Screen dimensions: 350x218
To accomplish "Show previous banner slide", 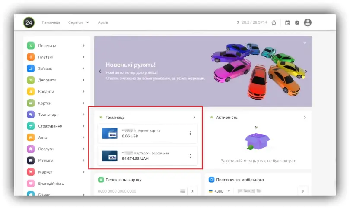I will pyautogui.click(x=100, y=72).
